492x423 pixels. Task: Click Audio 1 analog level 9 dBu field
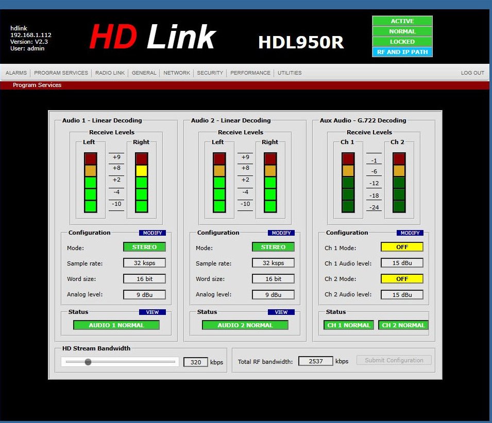point(144,295)
